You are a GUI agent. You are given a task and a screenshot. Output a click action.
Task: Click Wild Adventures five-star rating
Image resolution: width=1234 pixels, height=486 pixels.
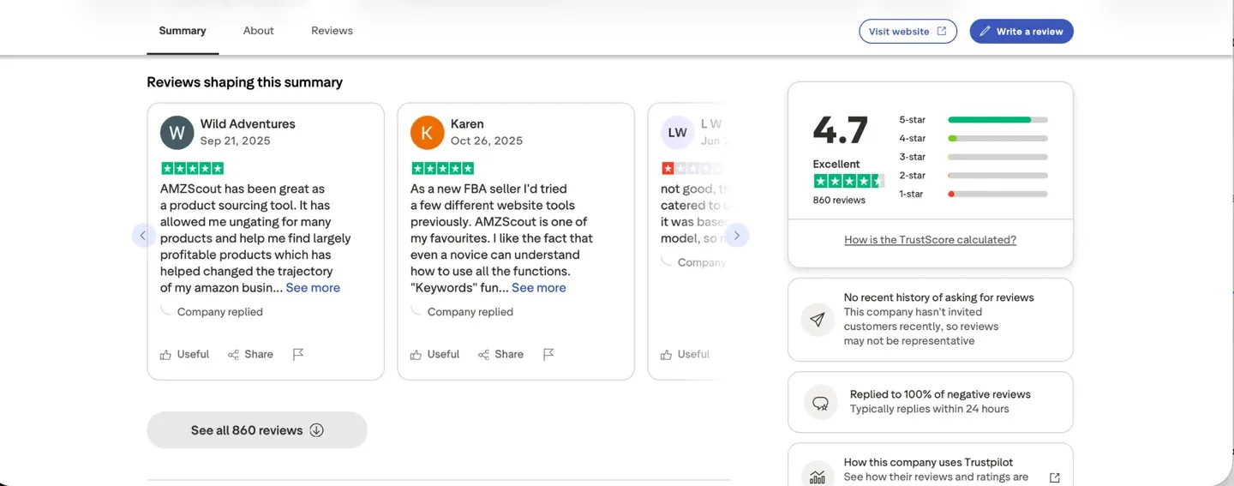tap(192, 168)
